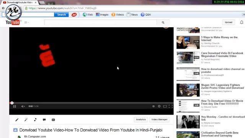This screenshot has height=138, width=245.
Task: Open the CC captions editor icon
Action: pyautogui.click(x=53, y=120)
